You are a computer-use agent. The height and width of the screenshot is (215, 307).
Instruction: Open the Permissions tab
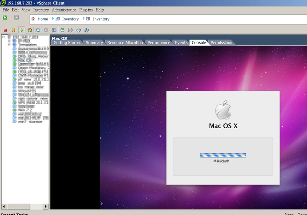(221, 42)
